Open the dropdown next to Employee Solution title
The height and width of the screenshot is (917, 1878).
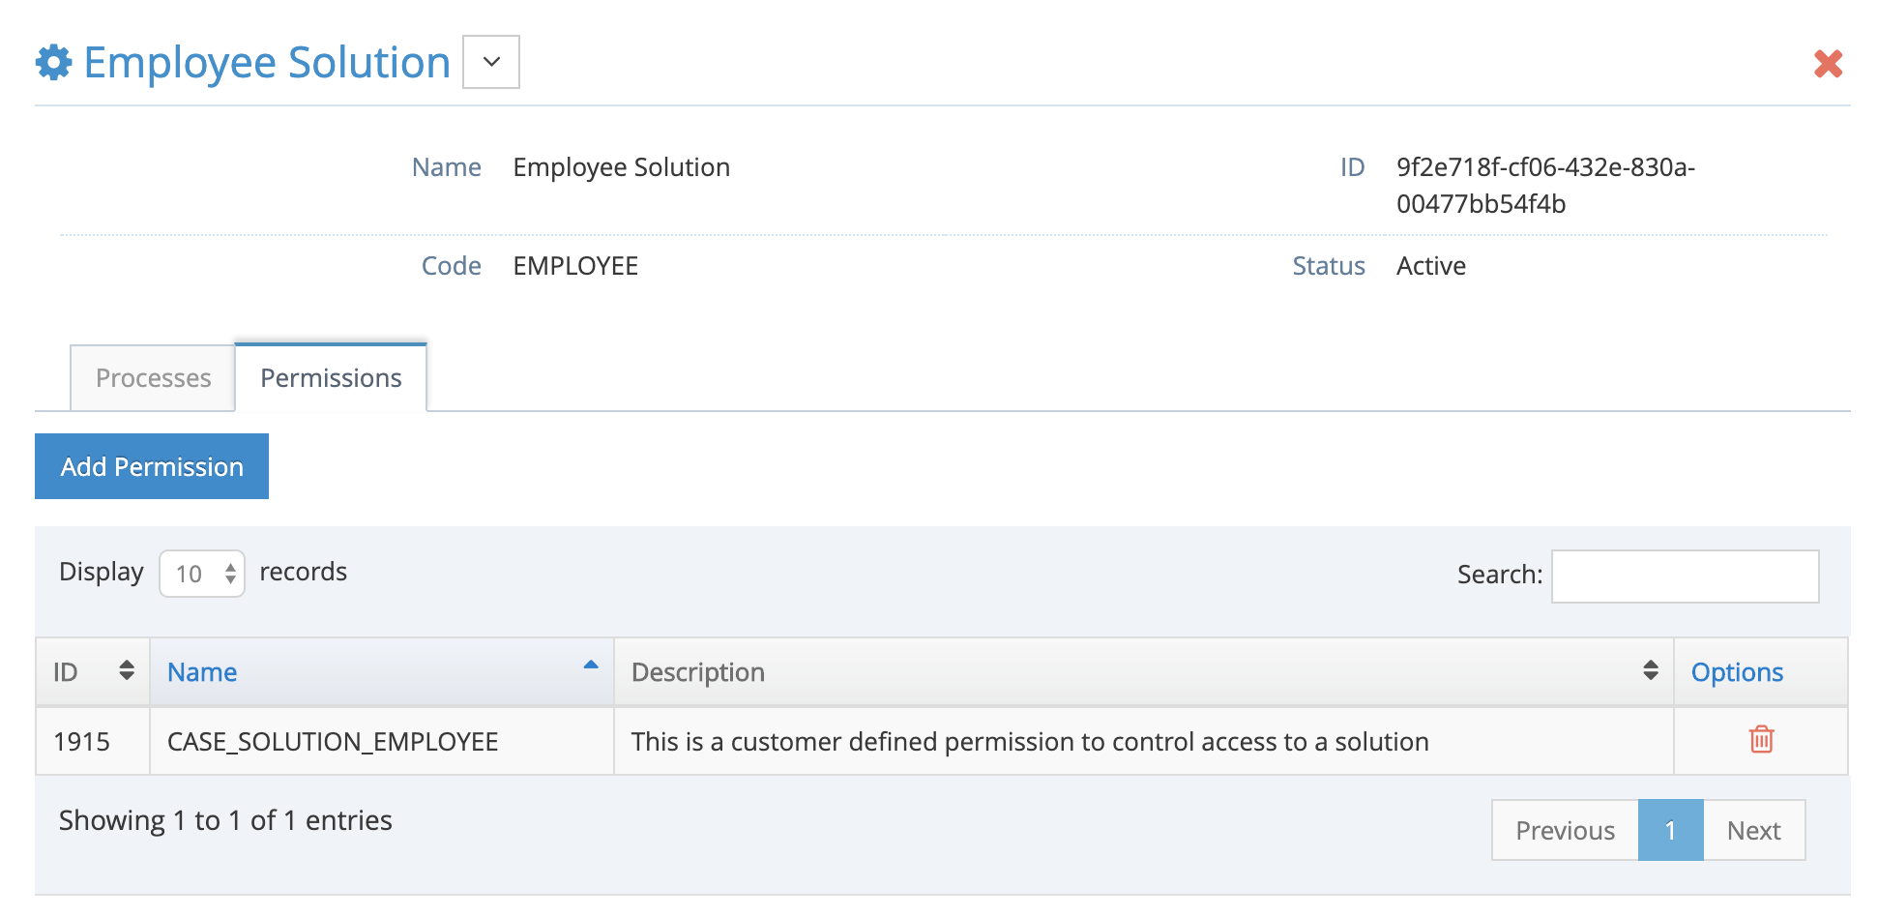click(x=491, y=62)
